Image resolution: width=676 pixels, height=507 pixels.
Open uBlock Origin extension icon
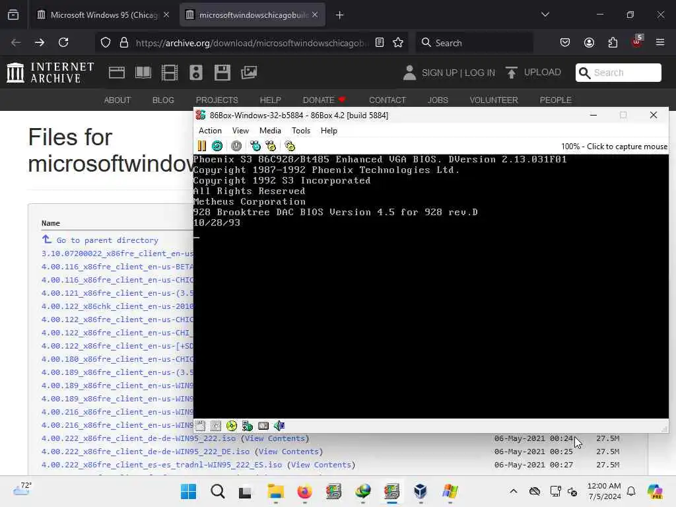click(x=637, y=42)
